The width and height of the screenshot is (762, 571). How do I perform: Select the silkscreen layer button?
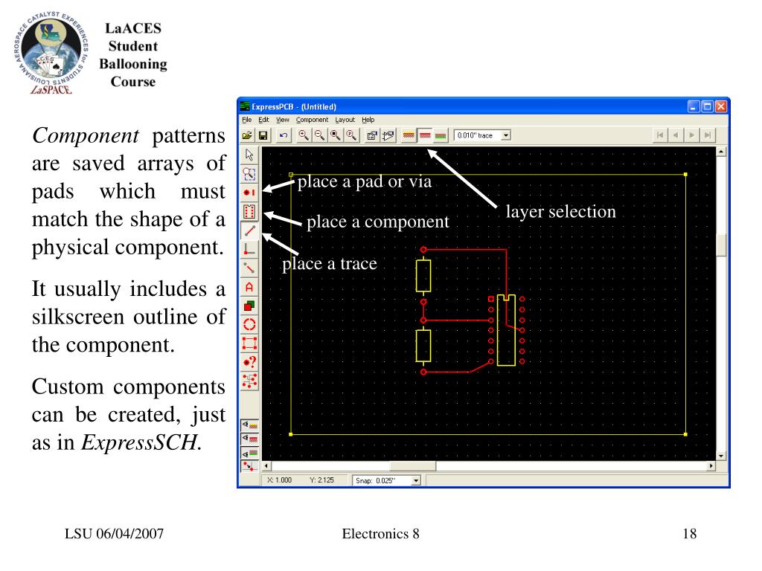pos(409,135)
